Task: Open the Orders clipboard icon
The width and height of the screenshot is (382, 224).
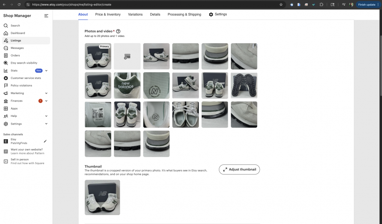Action: (6, 55)
